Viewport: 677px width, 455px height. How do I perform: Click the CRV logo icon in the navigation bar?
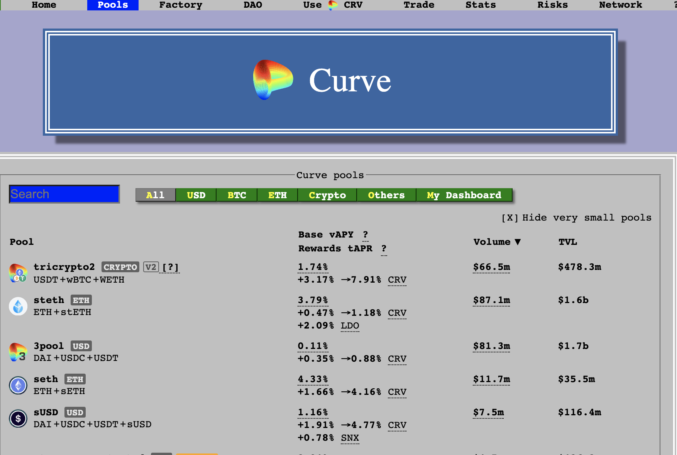(333, 5)
